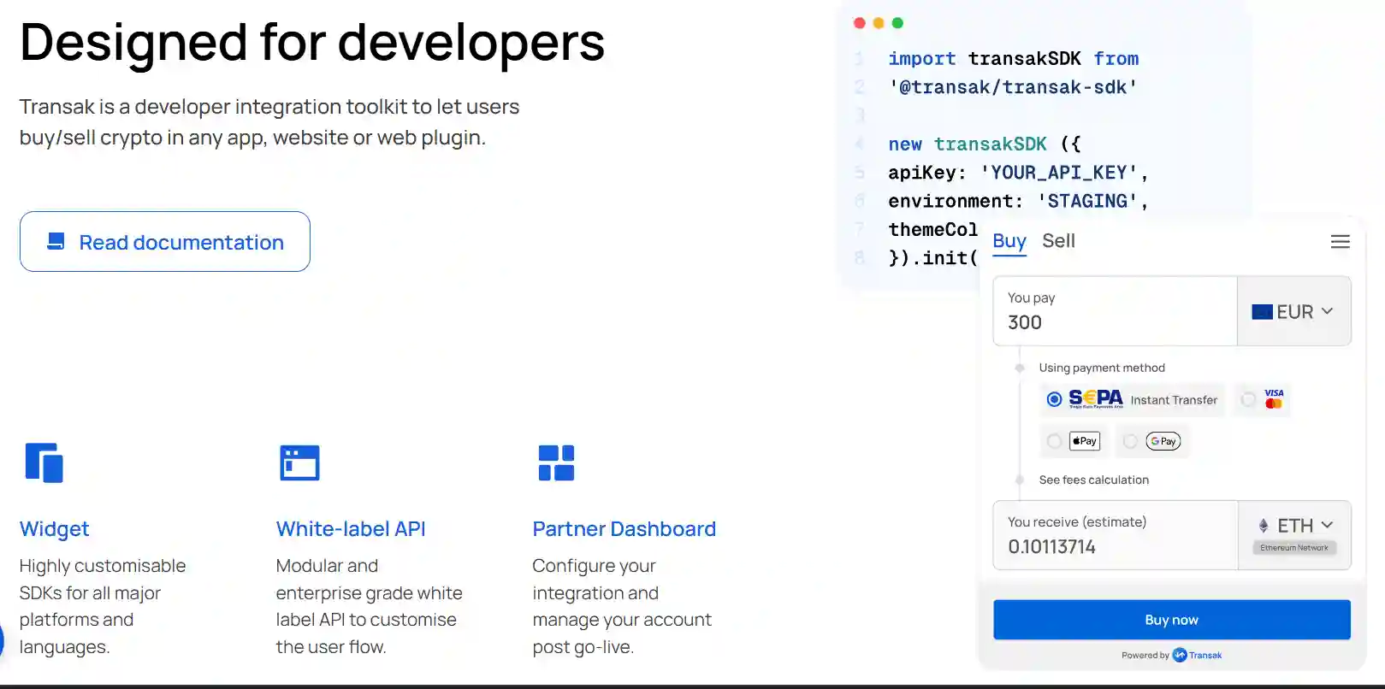
Task: Open the hamburger menu in widget
Action: [1340, 242]
